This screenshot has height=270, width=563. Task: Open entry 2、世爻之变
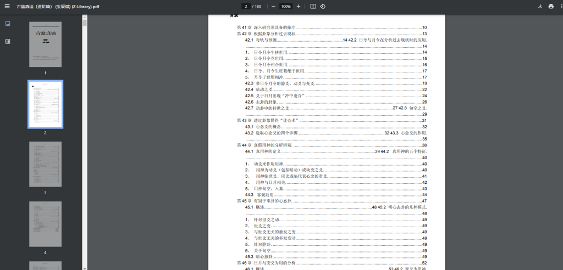click(x=336, y=226)
